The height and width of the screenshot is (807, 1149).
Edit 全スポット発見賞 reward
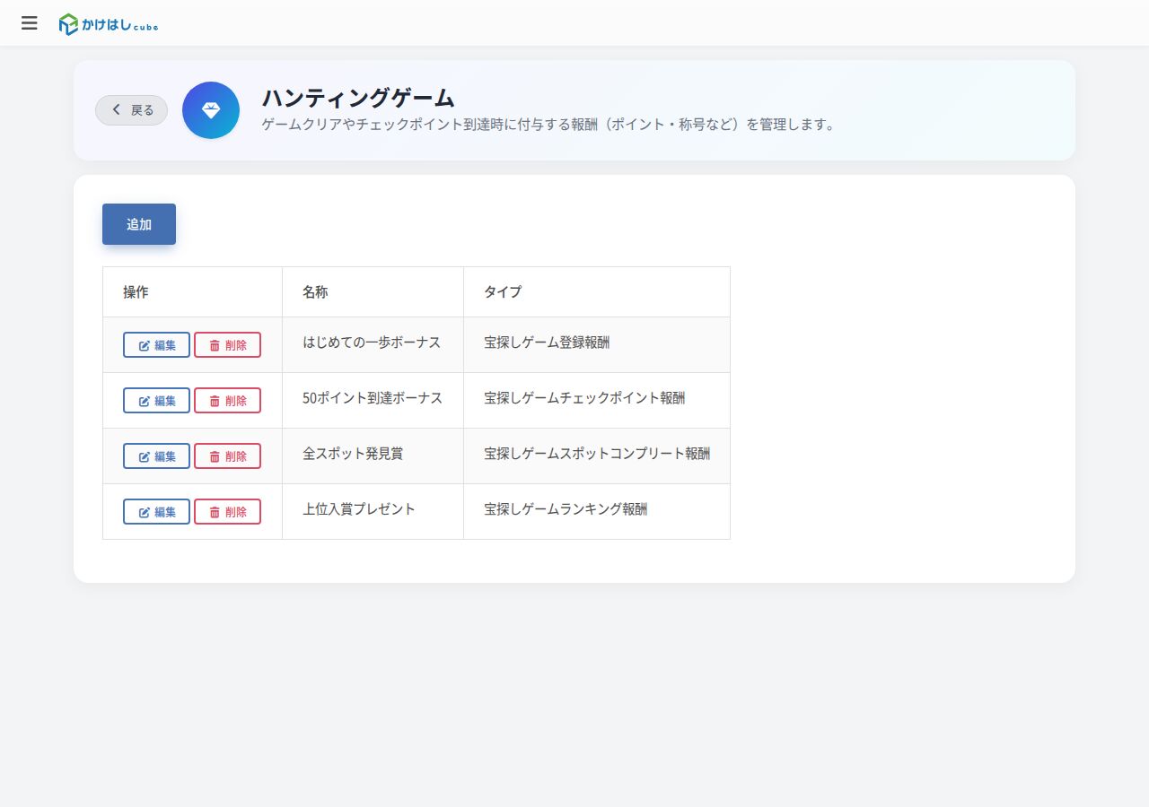(156, 456)
